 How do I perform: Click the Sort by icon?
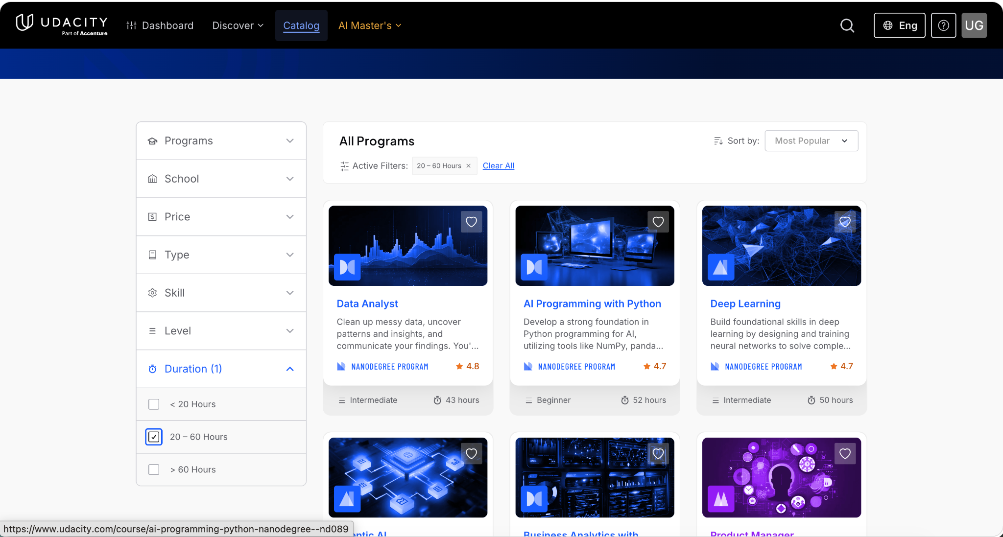pos(718,141)
